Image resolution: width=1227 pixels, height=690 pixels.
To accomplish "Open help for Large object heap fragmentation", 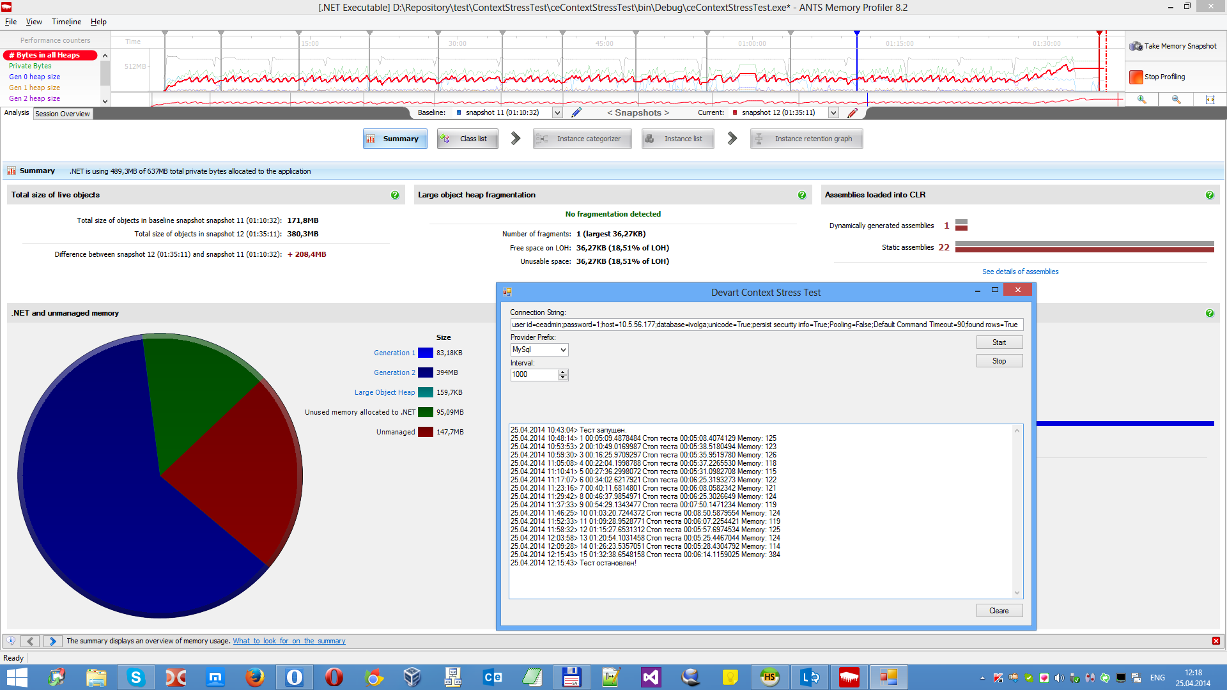I will [x=802, y=195].
